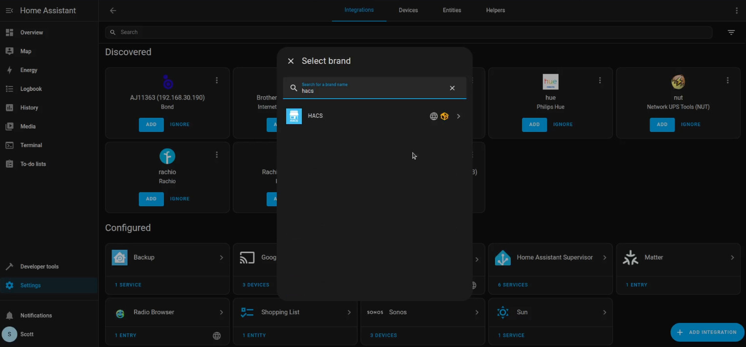
Task: Open the rachio card options menu
Action: [217, 155]
